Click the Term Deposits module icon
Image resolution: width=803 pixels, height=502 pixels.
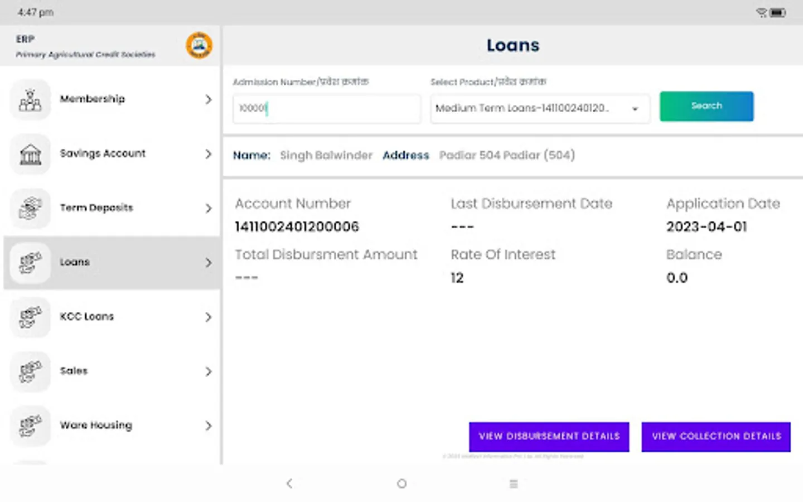tap(30, 208)
